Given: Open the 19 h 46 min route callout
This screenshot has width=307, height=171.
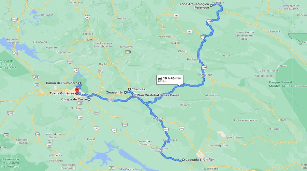Looking at the screenshot, I should click(x=170, y=80).
